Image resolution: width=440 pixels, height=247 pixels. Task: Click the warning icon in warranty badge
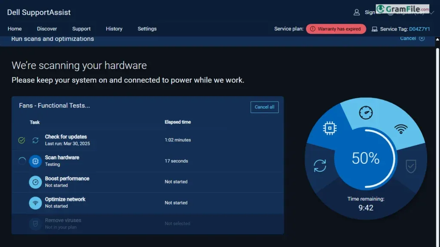coord(313,29)
